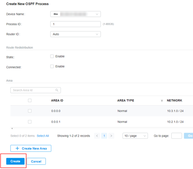The image size is (193, 169).
Task: Click network 10.3.1.0 / 24 cell
Action: pyautogui.click(x=175, y=111)
